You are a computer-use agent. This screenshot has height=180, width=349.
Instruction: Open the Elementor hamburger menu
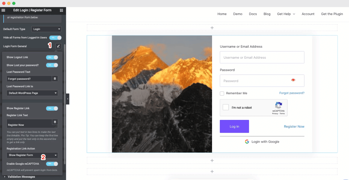tap(3, 10)
